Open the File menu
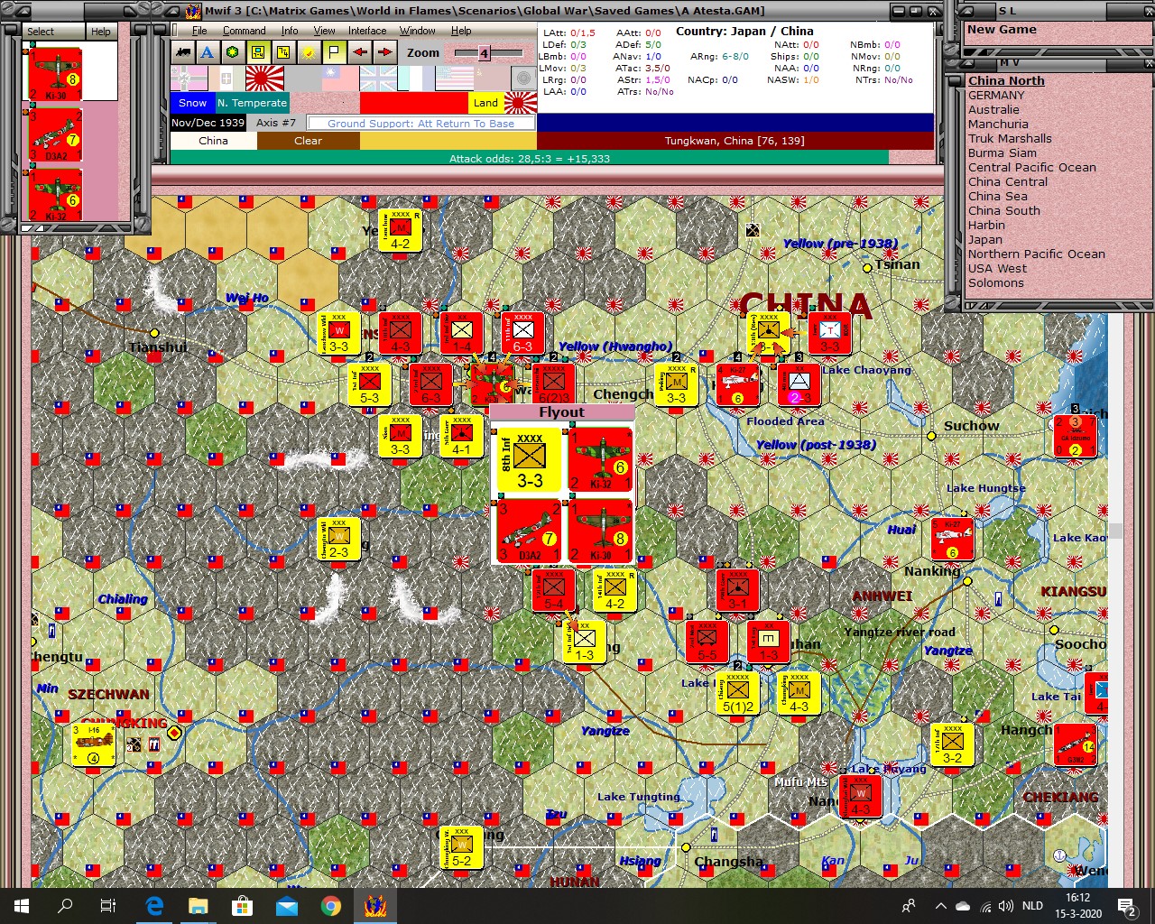The image size is (1155, 924). [x=199, y=31]
